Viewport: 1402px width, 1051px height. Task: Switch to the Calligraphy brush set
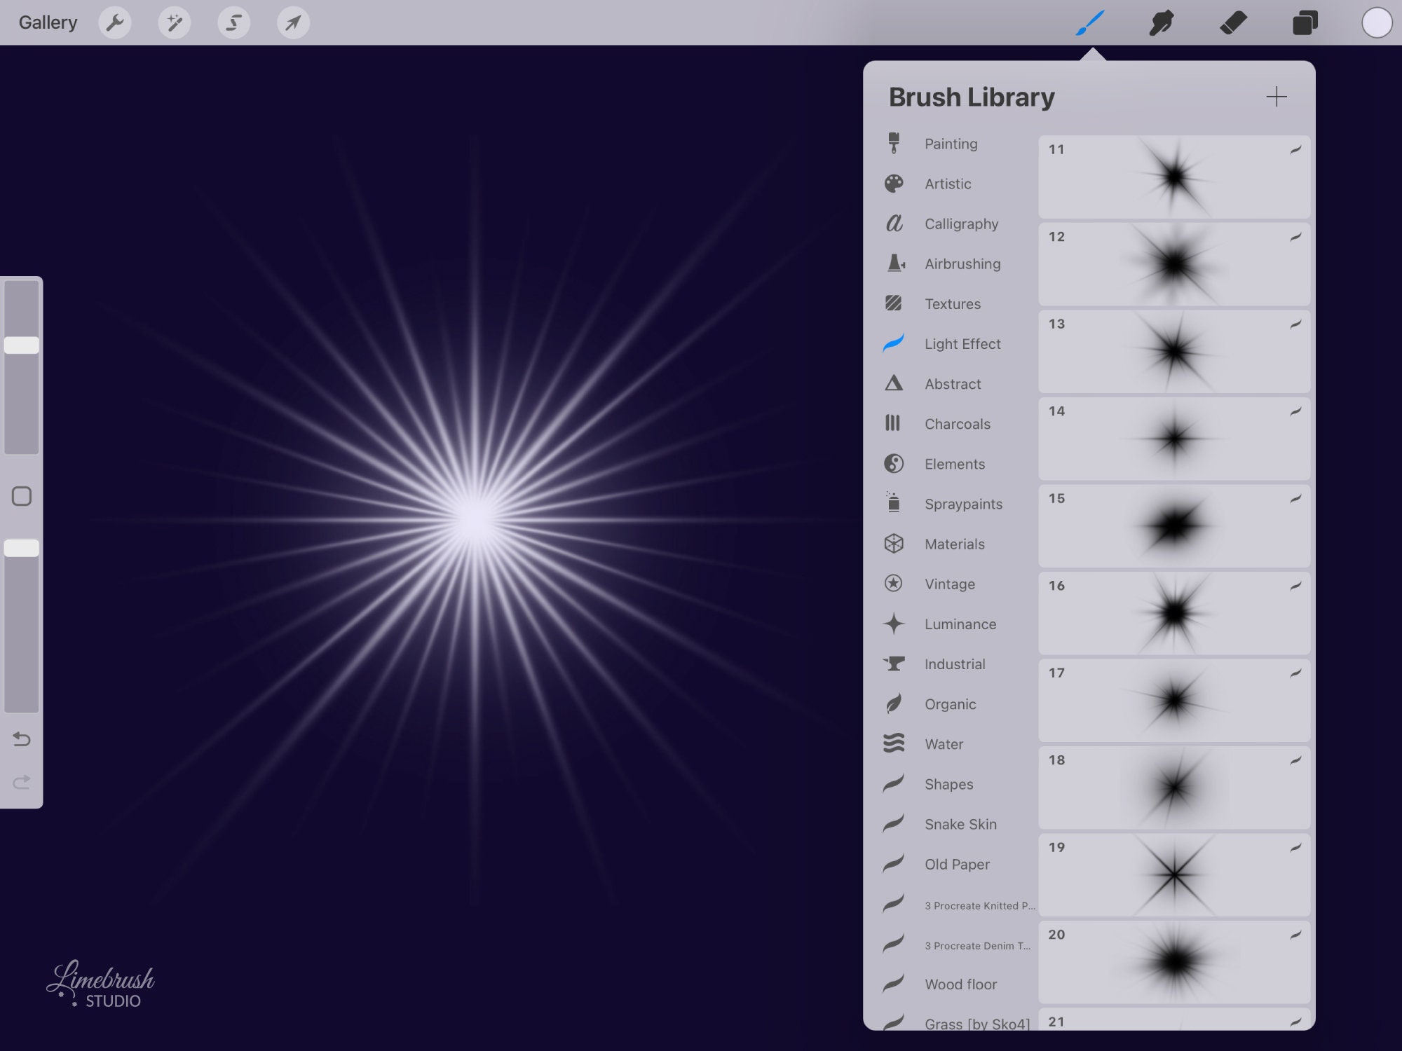961,224
